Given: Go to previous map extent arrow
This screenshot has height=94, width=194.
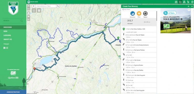Looking at the screenshot, I should [x=29, y=16].
